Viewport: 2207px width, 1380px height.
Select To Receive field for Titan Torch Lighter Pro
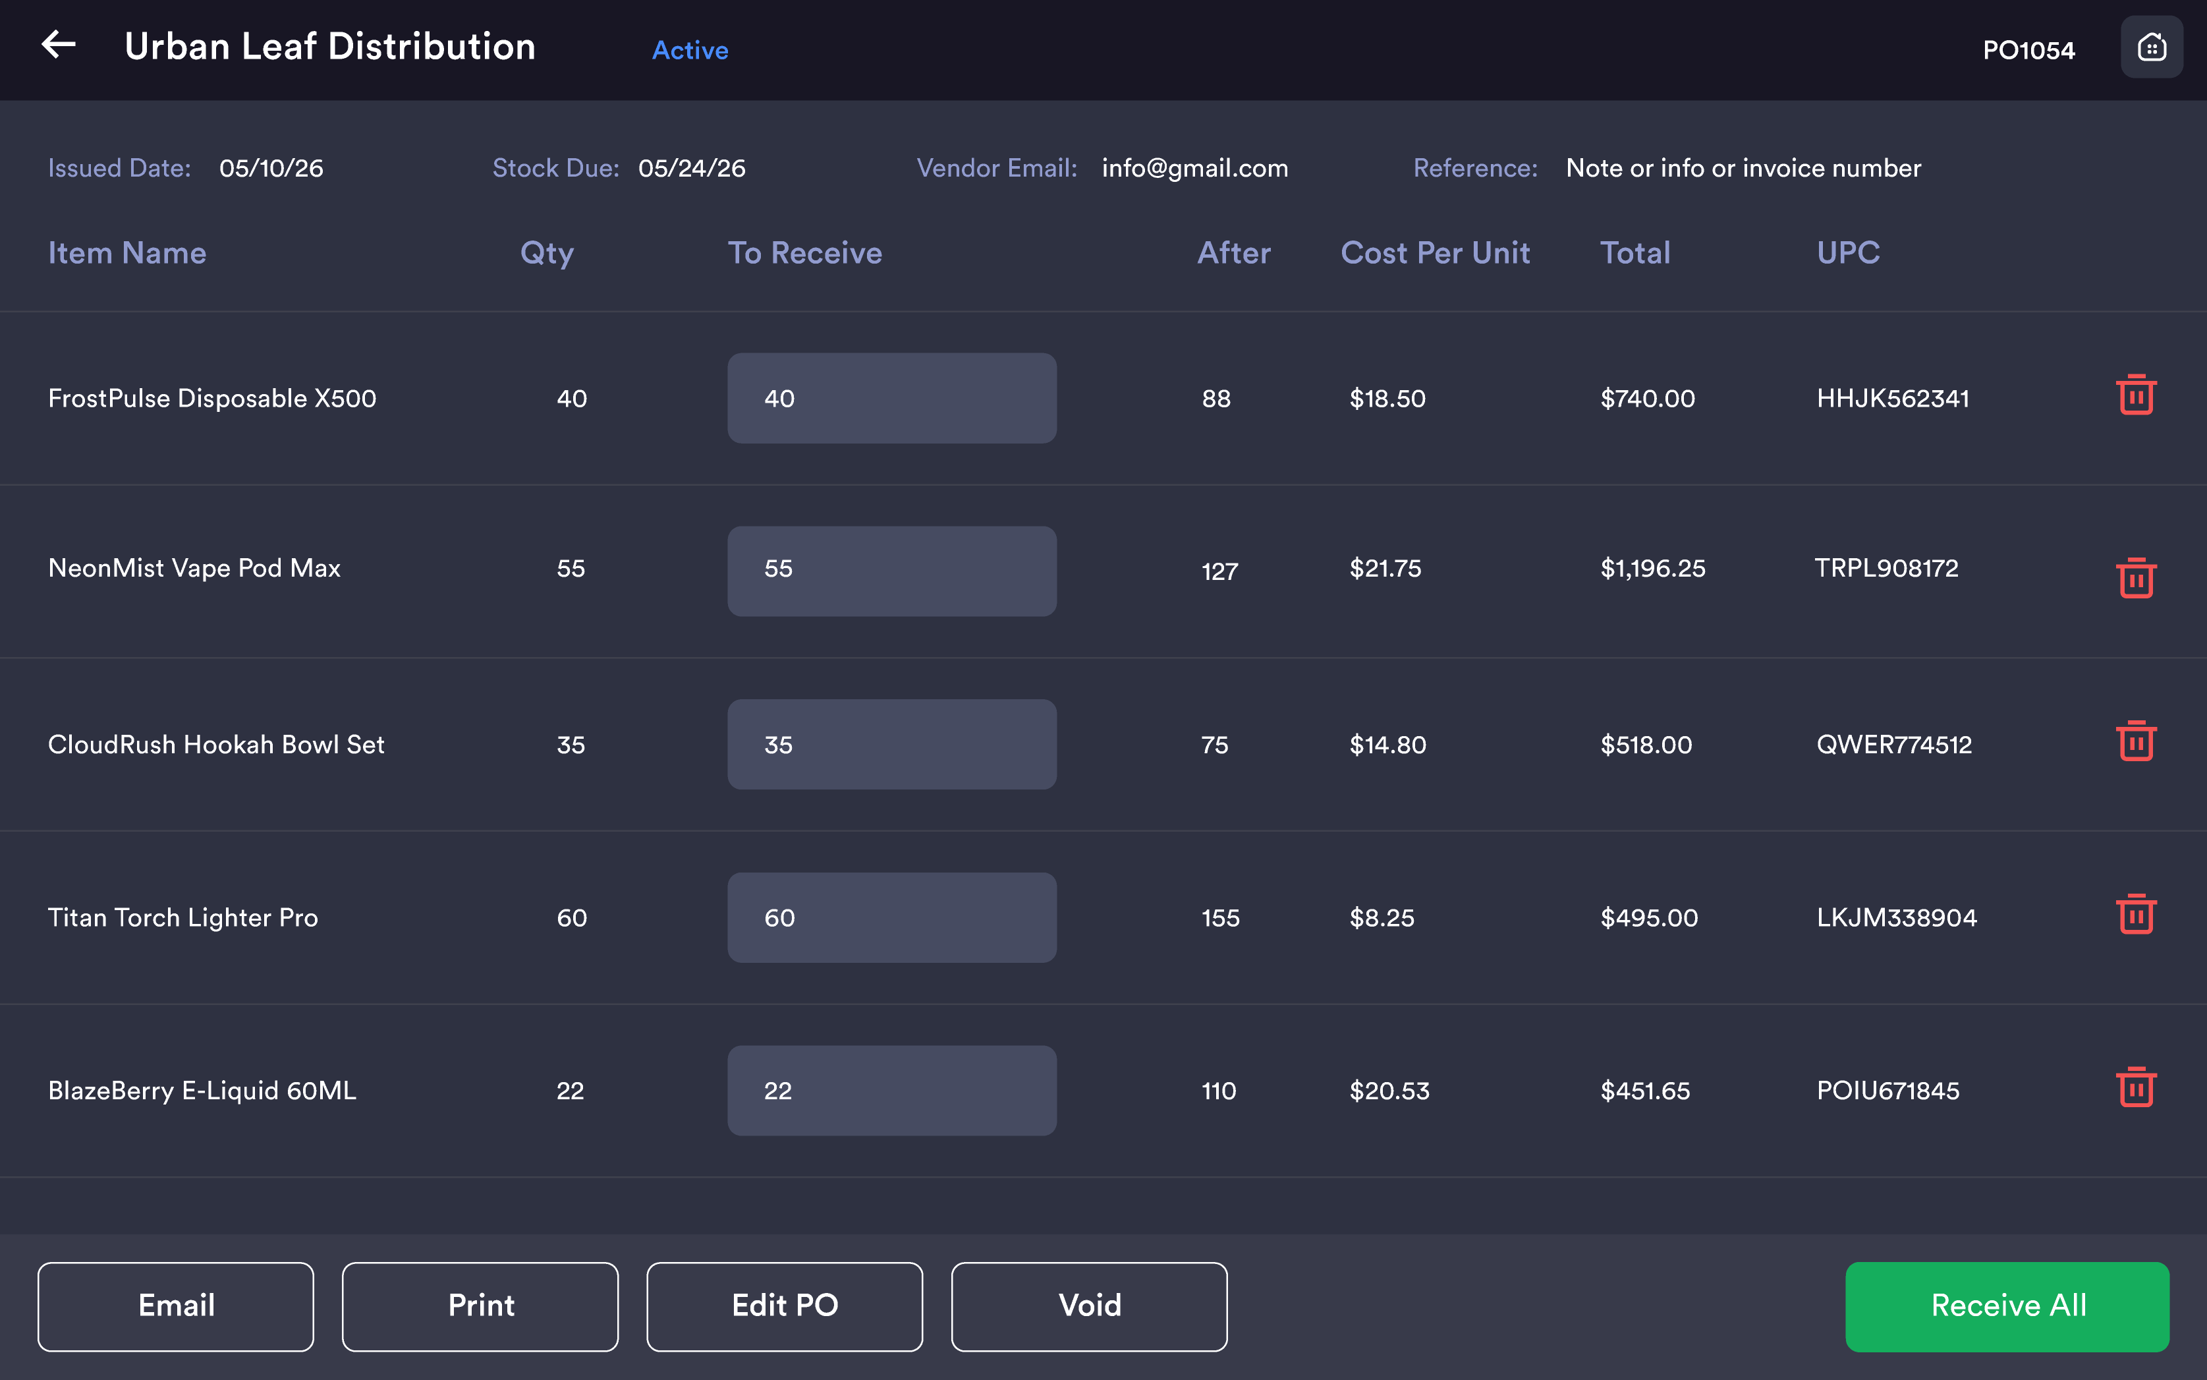click(x=891, y=917)
